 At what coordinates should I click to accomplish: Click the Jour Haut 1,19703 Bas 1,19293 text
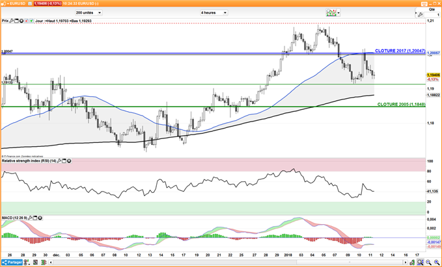point(63,21)
